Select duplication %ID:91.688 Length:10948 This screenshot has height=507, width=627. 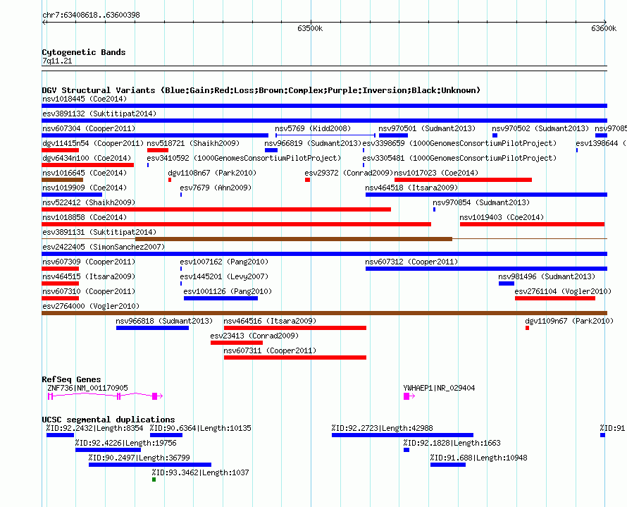coord(448,465)
